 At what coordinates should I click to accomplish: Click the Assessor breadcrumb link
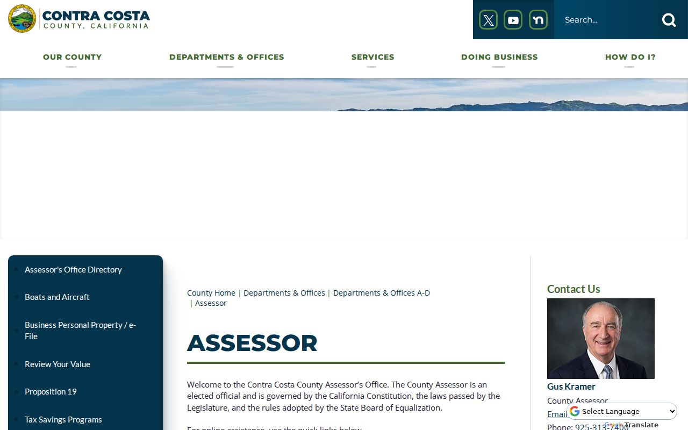pos(211,303)
